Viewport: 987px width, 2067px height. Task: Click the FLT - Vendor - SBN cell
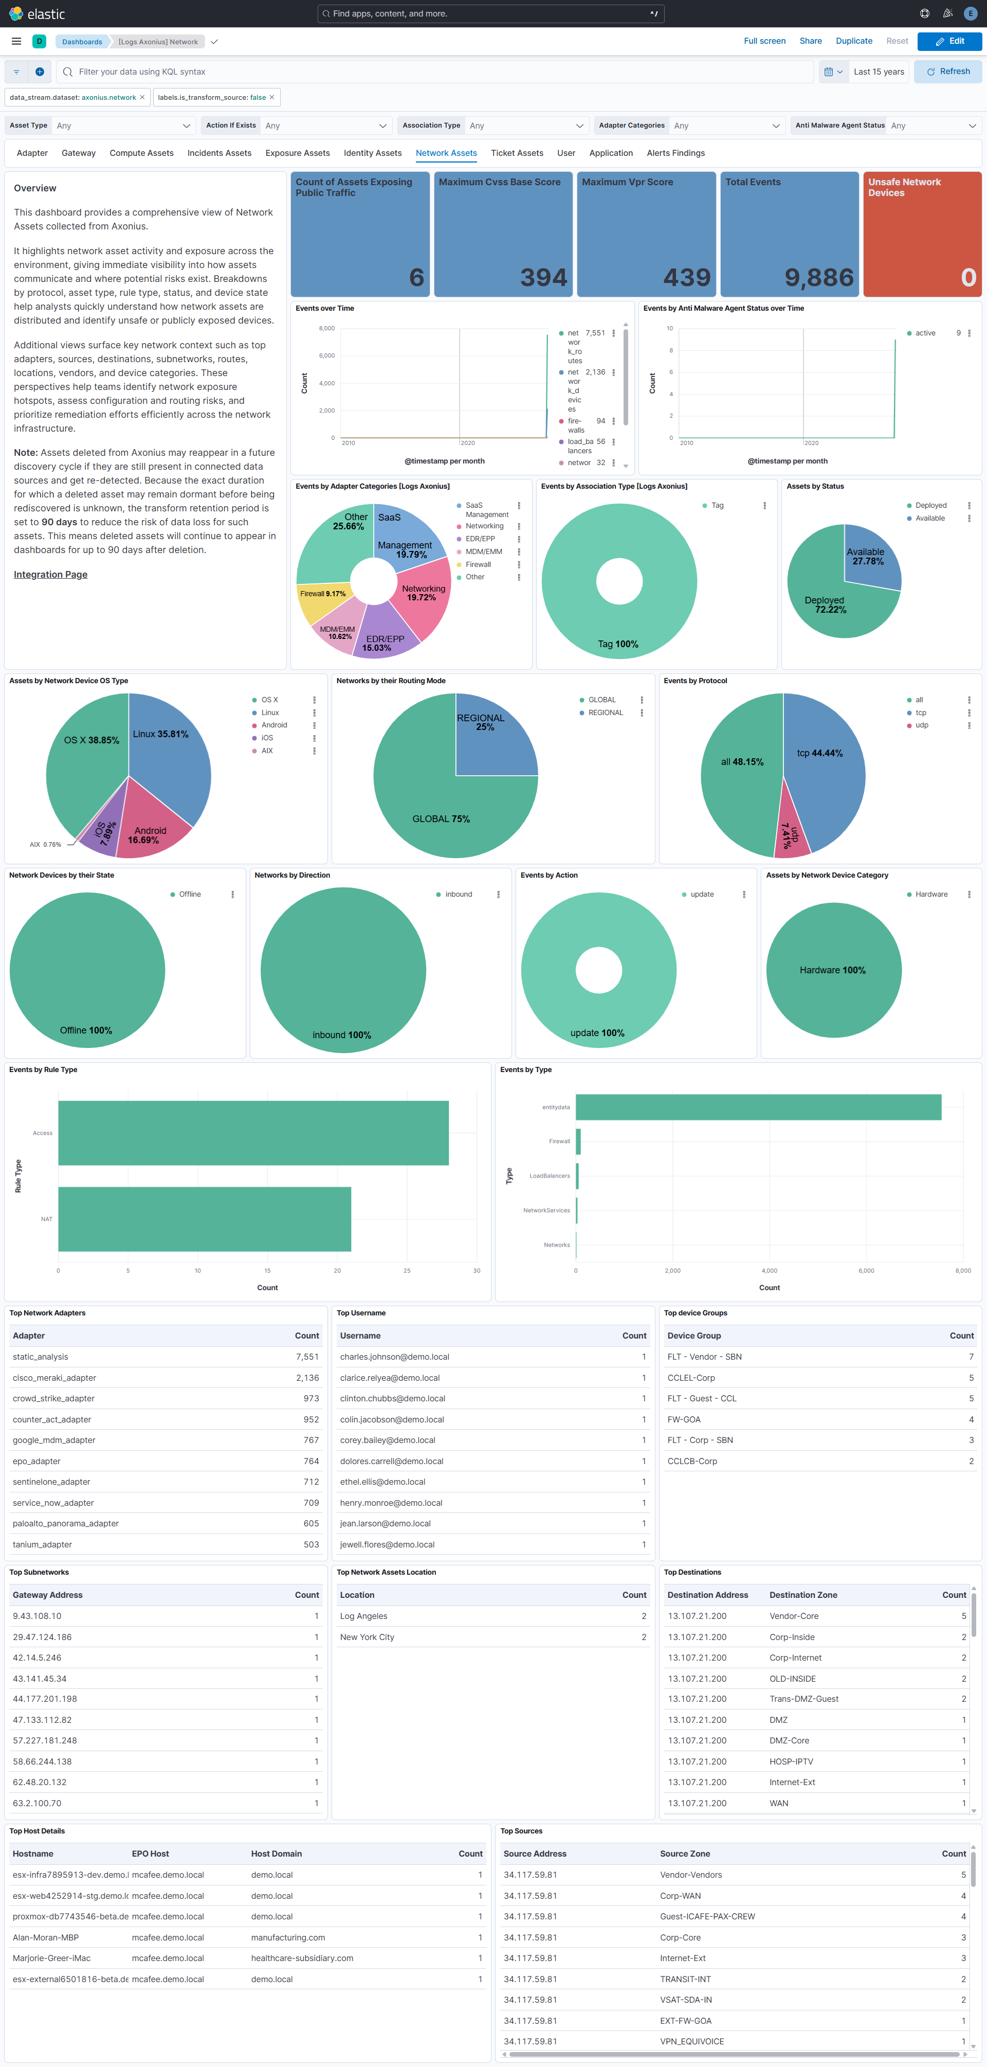coord(705,1357)
